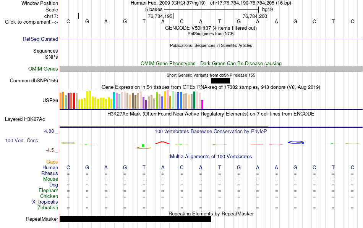Click the 76,784,195 ruler position
363x228 pixels.
(x=160, y=16)
